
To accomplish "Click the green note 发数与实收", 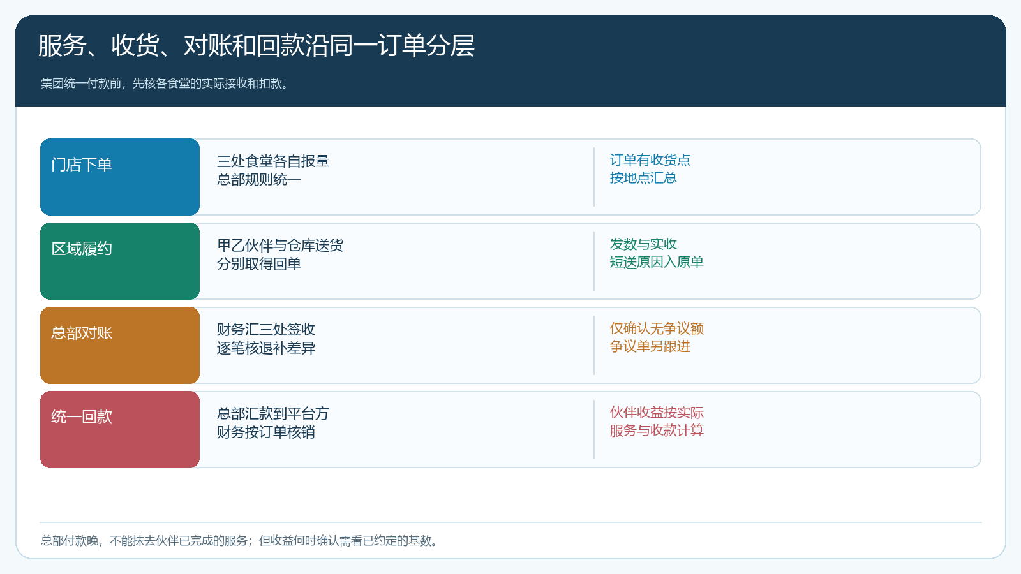I will (643, 244).
